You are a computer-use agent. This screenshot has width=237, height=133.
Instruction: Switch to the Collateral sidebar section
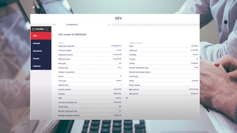tap(41, 66)
